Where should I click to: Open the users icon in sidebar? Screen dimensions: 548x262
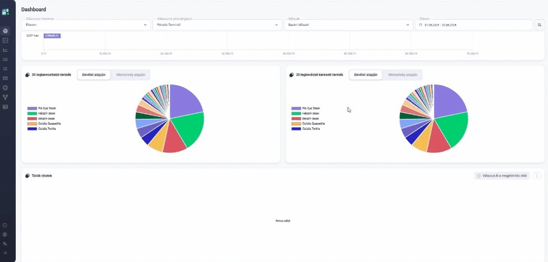[x=5, y=59]
